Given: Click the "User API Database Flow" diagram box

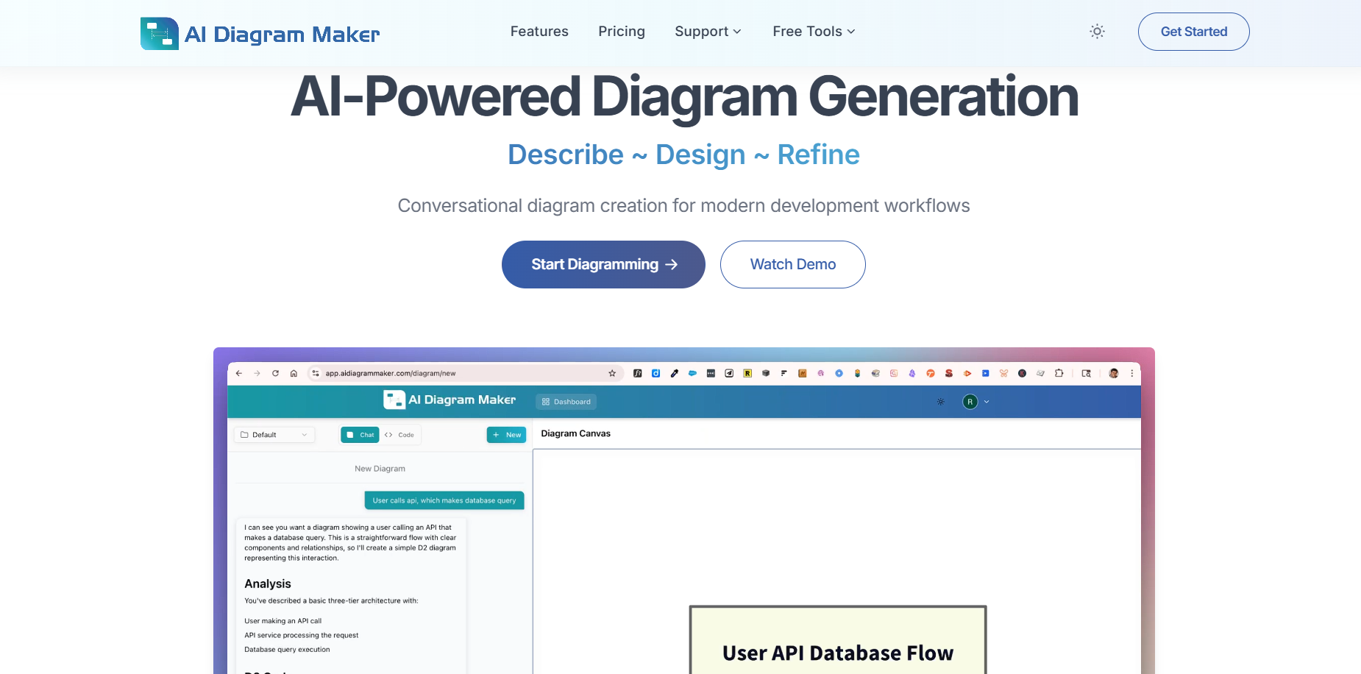Looking at the screenshot, I should [x=837, y=640].
